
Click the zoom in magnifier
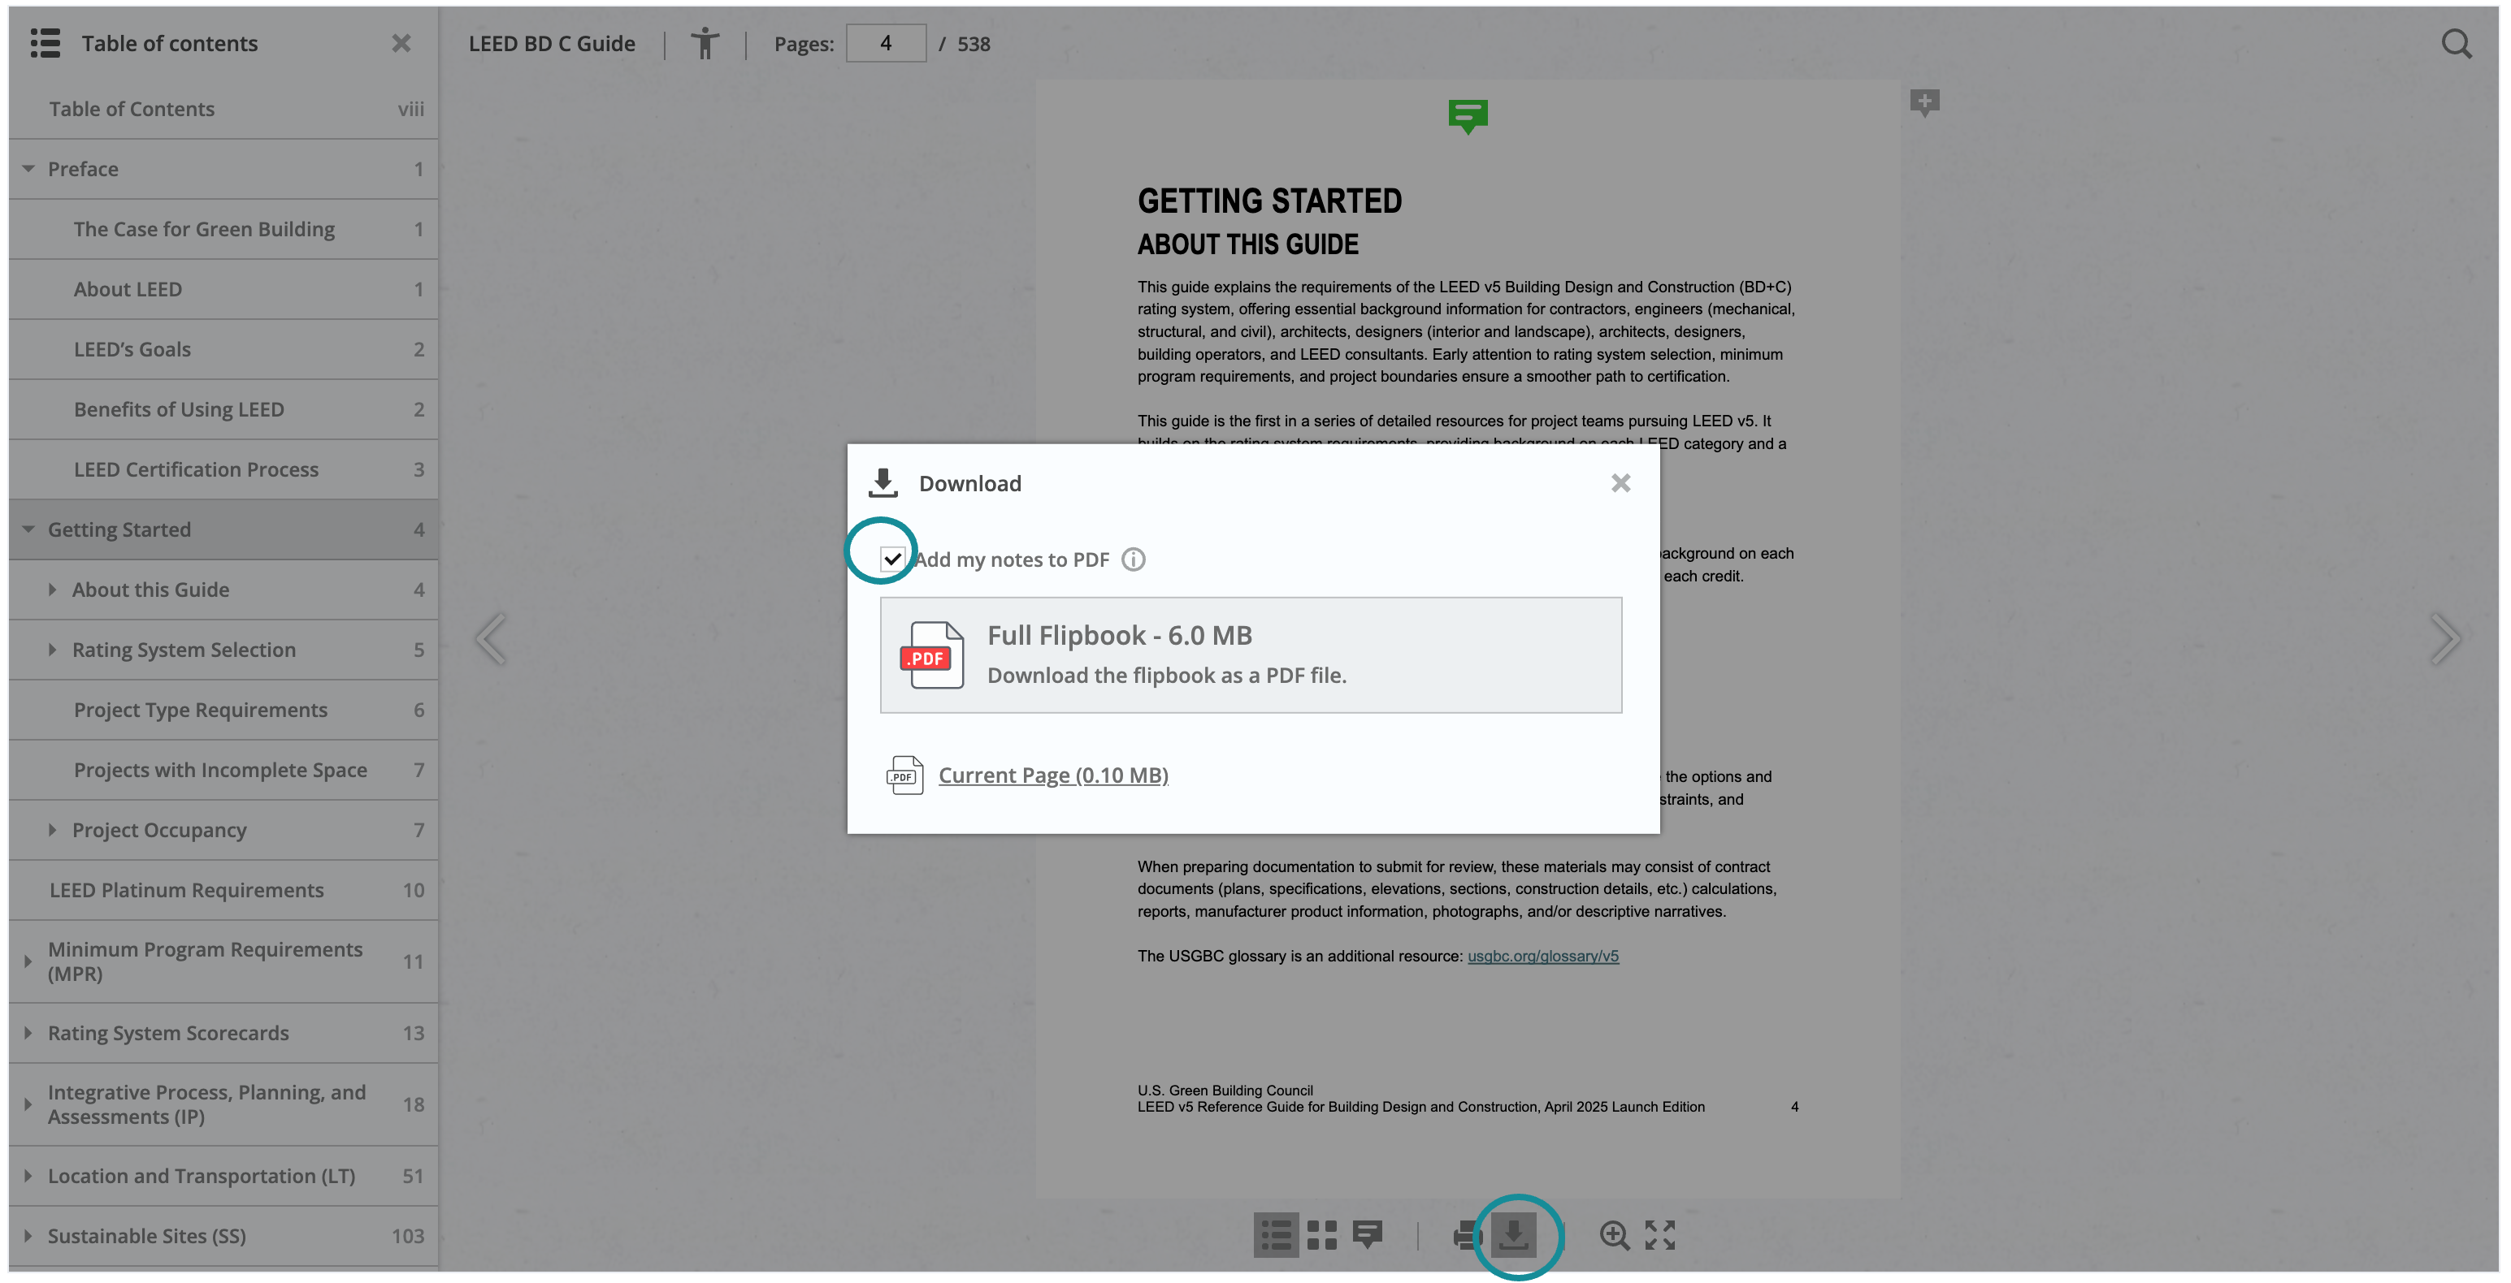[1614, 1235]
